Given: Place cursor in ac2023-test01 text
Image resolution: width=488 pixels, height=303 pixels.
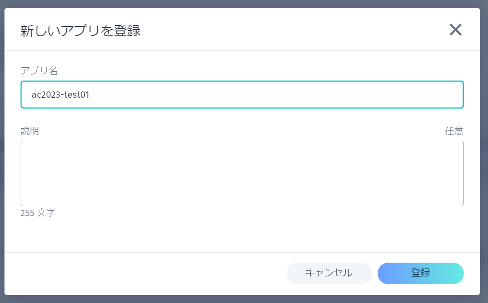Looking at the screenshot, I should pyautogui.click(x=61, y=95).
